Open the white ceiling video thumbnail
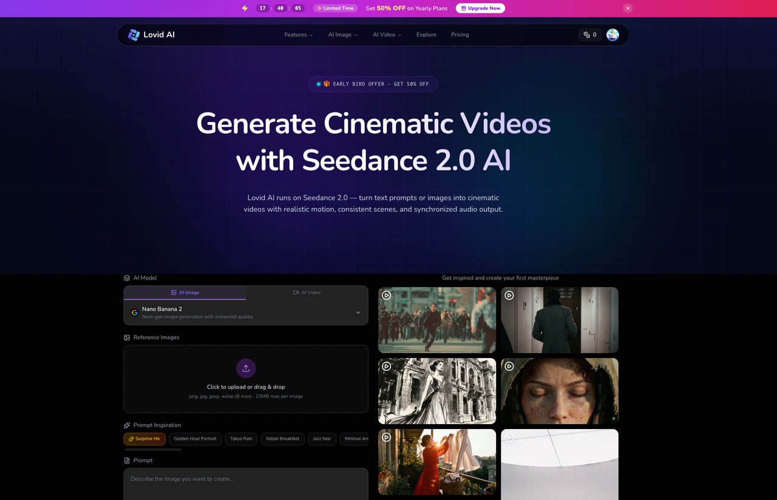 [x=560, y=464]
